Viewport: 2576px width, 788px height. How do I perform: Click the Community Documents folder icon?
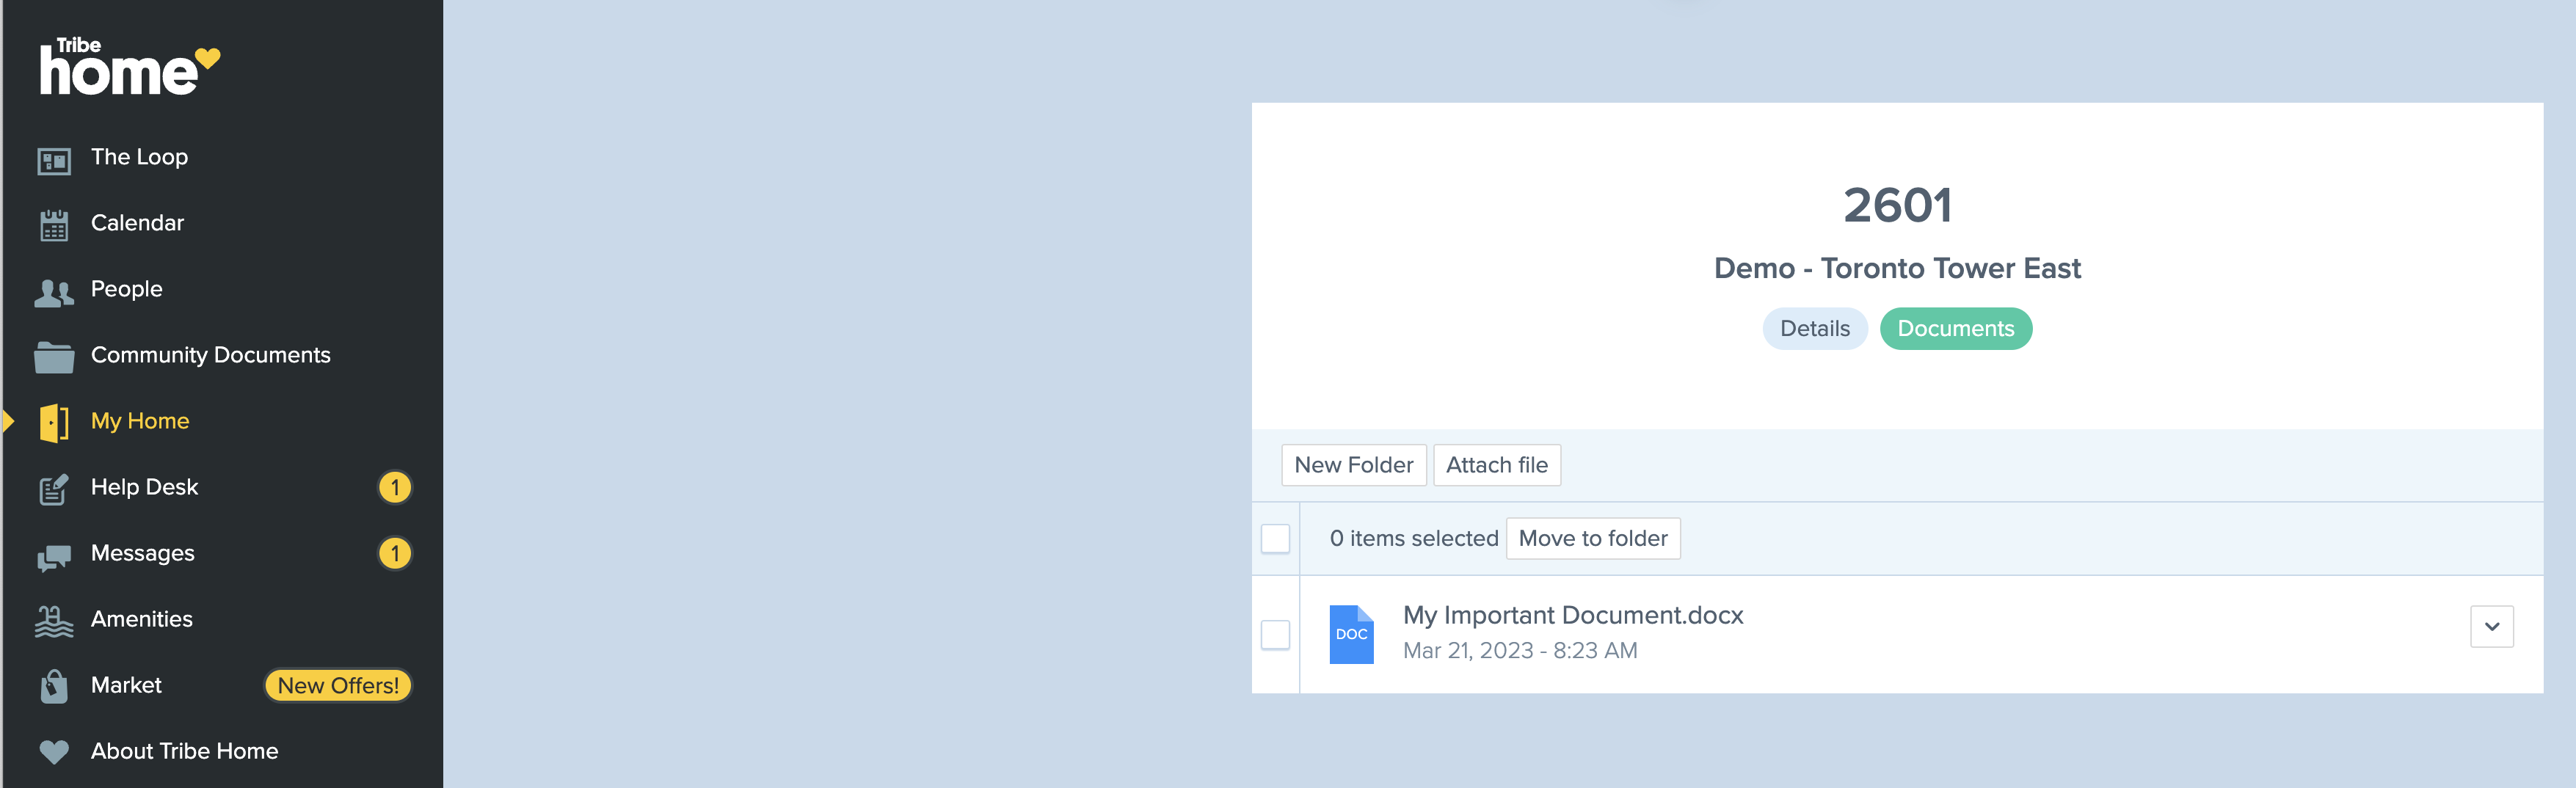[x=54, y=357]
